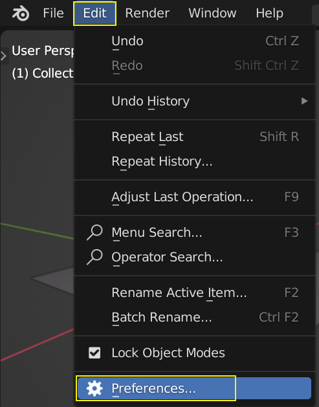Choose Adjust Last Operation

pyautogui.click(x=195, y=197)
